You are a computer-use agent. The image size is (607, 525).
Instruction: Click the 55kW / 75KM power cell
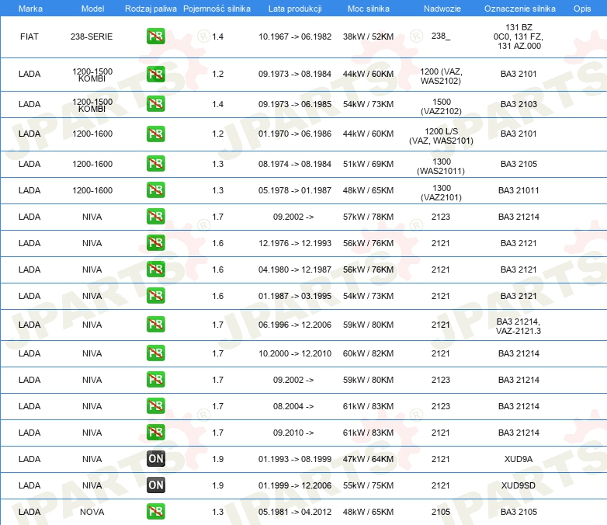(x=368, y=485)
